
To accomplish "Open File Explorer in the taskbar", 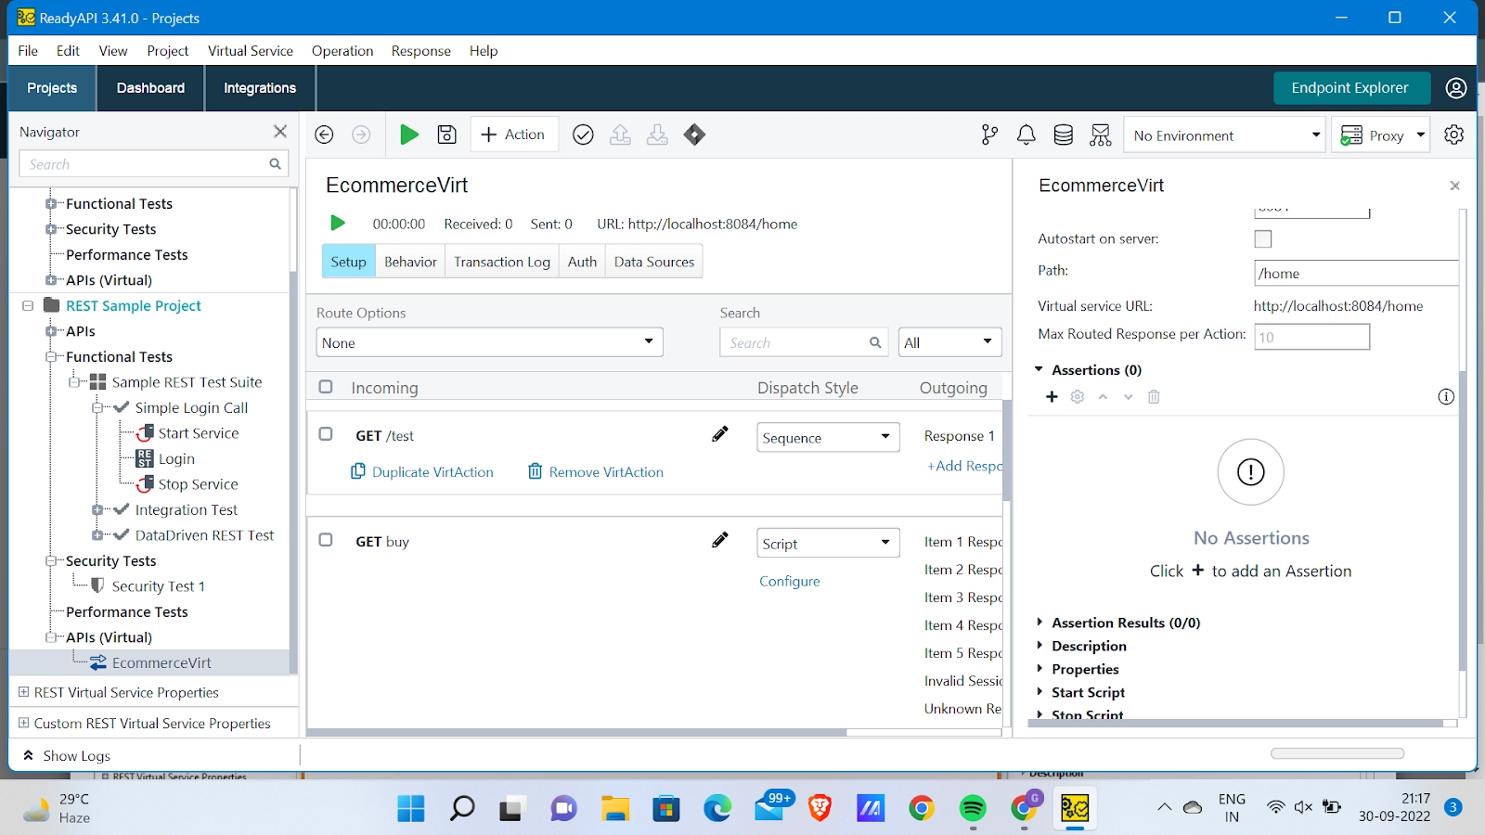I will (614, 809).
